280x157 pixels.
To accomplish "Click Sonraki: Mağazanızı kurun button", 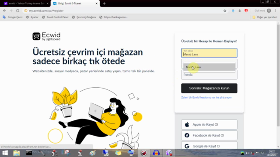I will pyautogui.click(x=209, y=88).
